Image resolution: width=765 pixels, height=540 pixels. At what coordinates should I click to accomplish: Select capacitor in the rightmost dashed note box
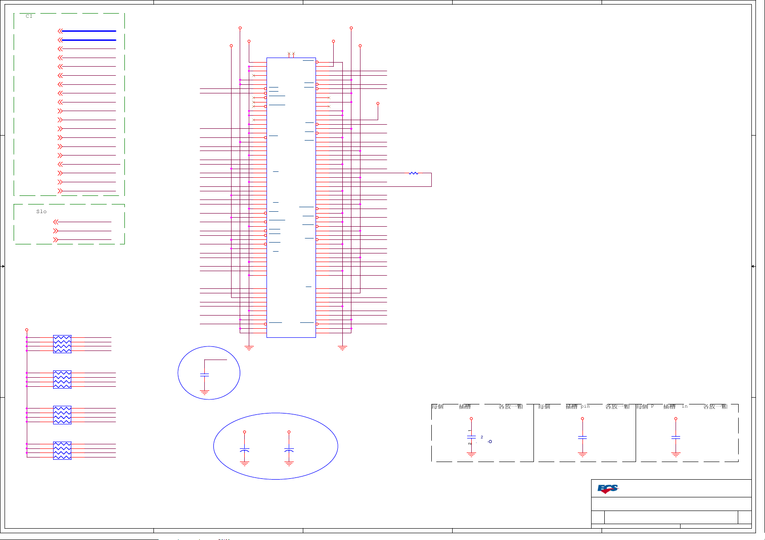[x=676, y=438]
